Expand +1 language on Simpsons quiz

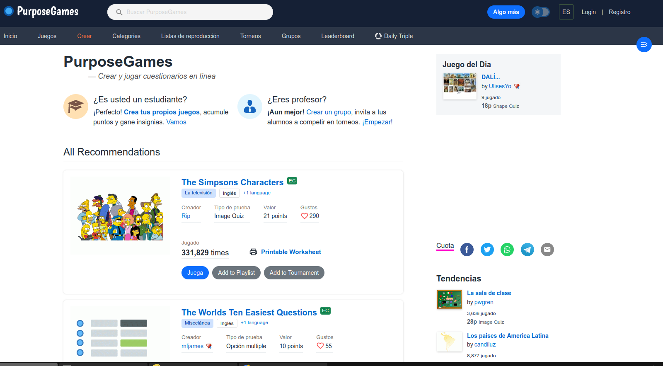click(x=257, y=193)
